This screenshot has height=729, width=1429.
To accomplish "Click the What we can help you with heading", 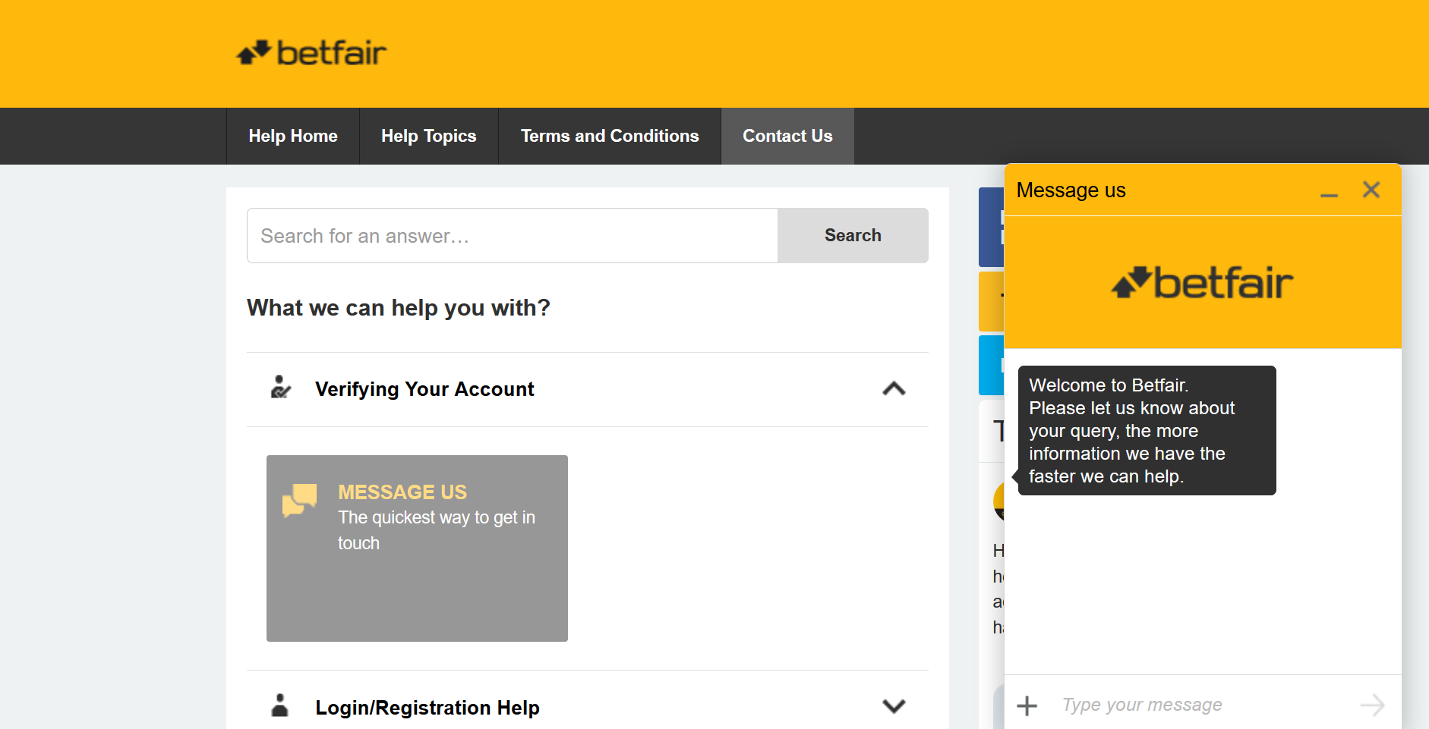I will 399,308.
